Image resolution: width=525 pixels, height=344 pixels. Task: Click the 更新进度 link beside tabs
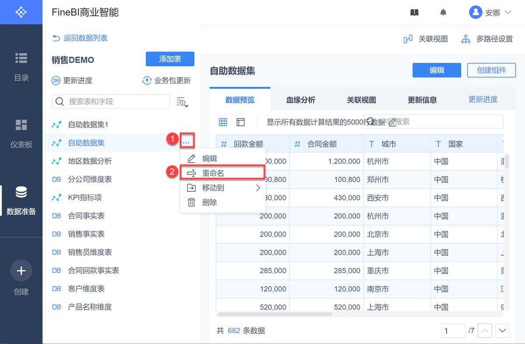(483, 99)
